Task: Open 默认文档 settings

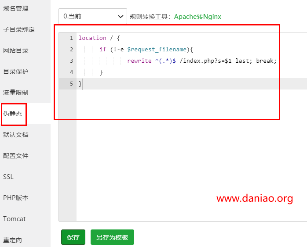Action: (16, 135)
